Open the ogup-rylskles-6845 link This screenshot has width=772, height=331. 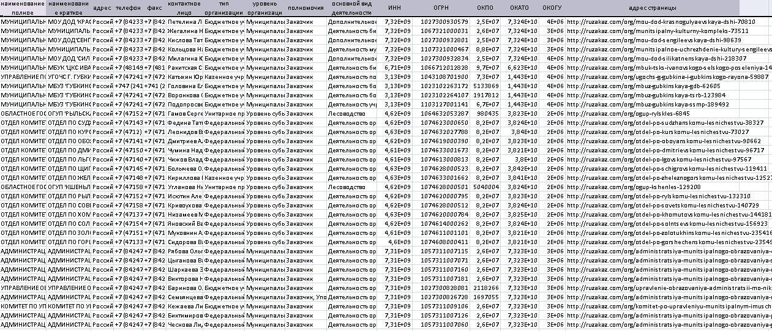[x=629, y=113]
